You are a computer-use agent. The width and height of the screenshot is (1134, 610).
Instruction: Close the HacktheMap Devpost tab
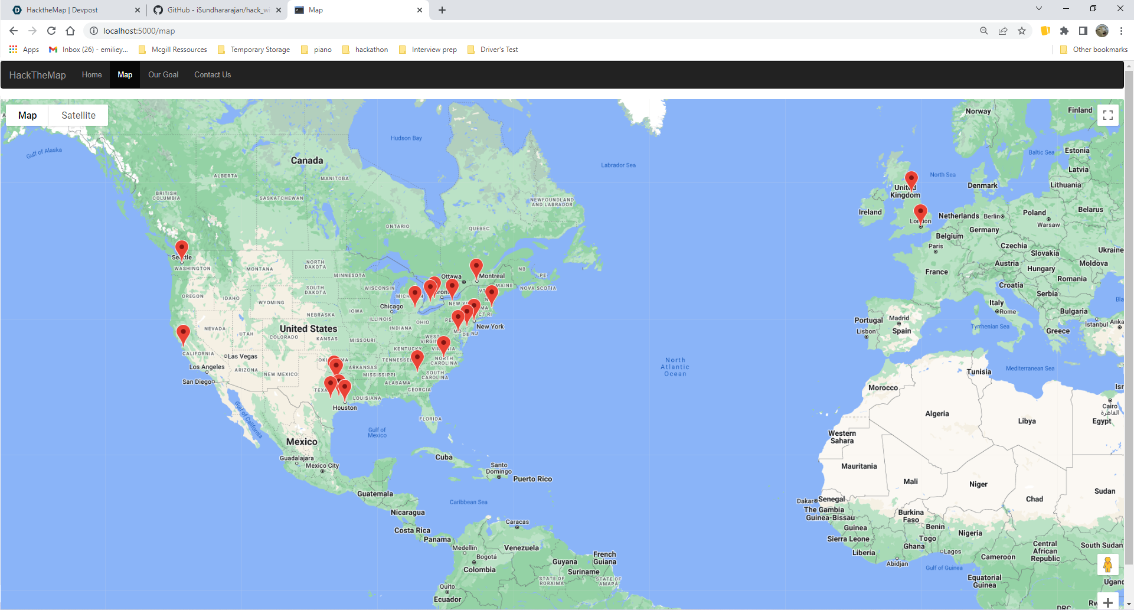point(137,10)
